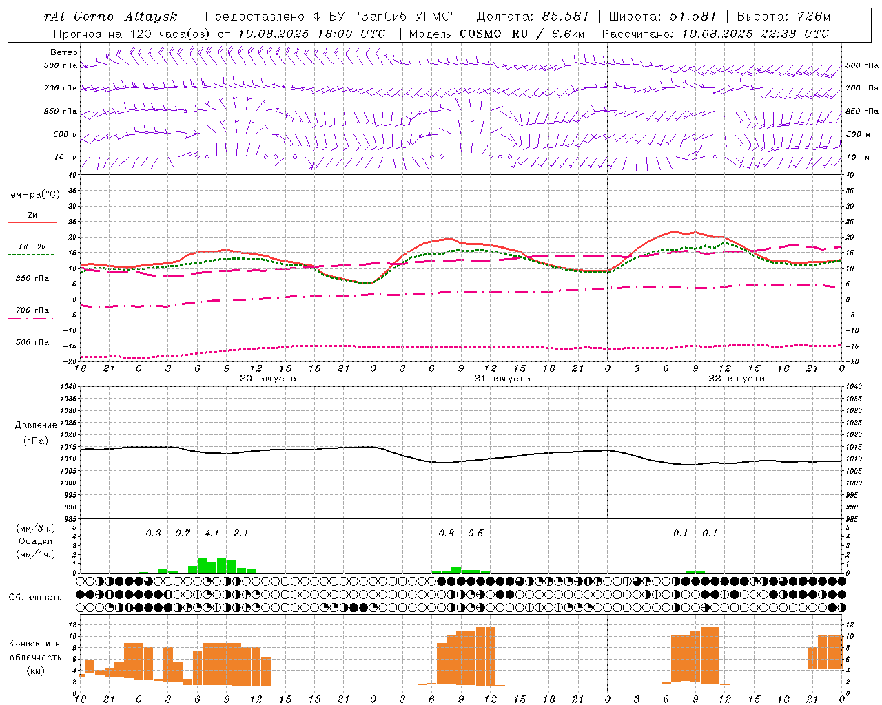
Task: Click the 20 августа date label
Action: click(x=268, y=379)
